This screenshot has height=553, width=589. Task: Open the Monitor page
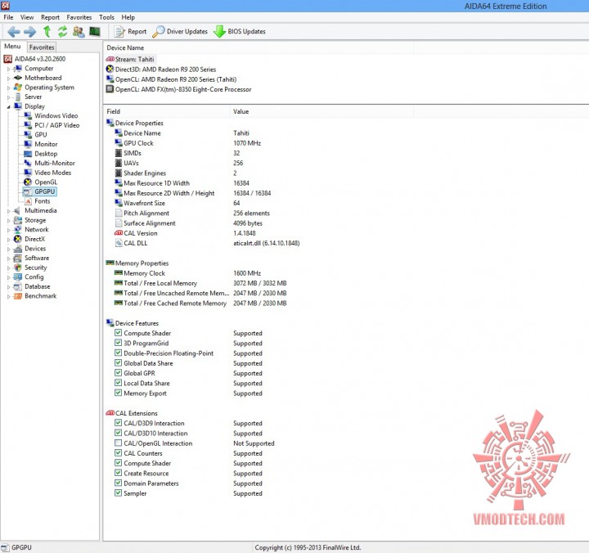point(46,144)
